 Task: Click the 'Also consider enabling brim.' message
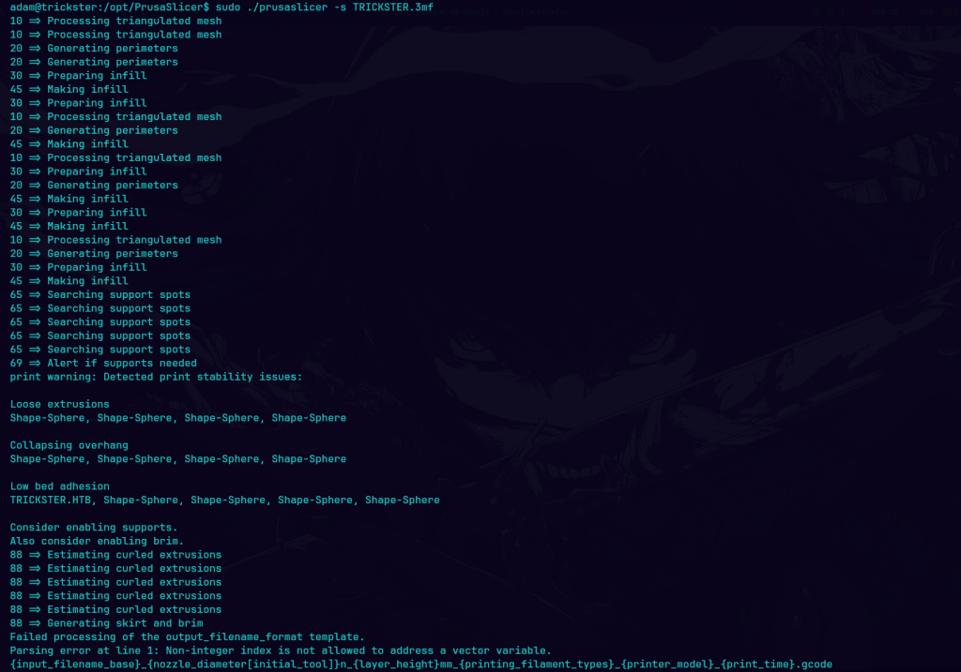tap(97, 541)
